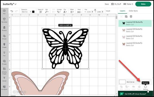The width and height of the screenshot is (154, 97).
Task: Click the height H size field
Action: (x=99, y=12)
